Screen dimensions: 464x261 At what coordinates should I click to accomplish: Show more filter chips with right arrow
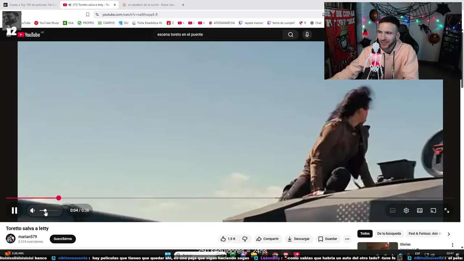(448, 234)
